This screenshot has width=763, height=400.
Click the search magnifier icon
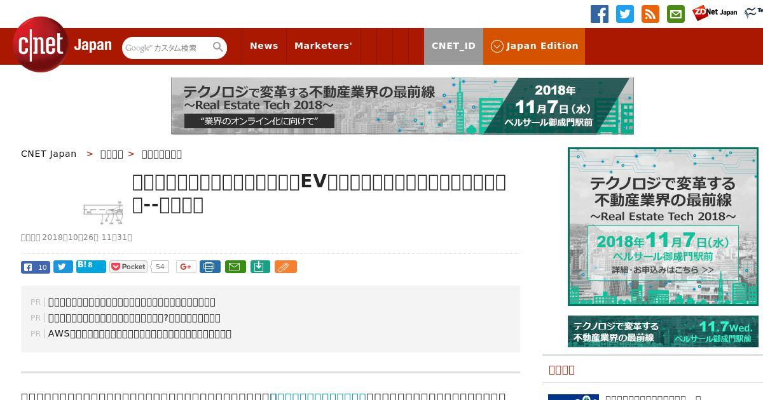coord(218,47)
